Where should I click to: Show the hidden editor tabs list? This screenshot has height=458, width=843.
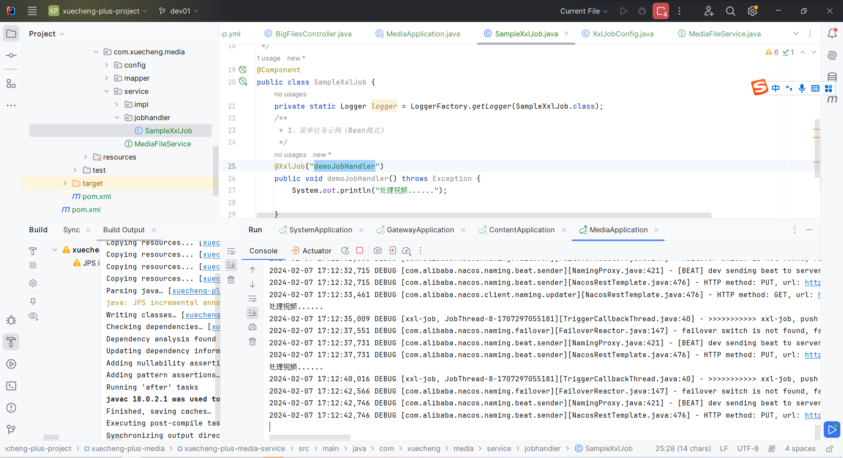tap(796, 34)
